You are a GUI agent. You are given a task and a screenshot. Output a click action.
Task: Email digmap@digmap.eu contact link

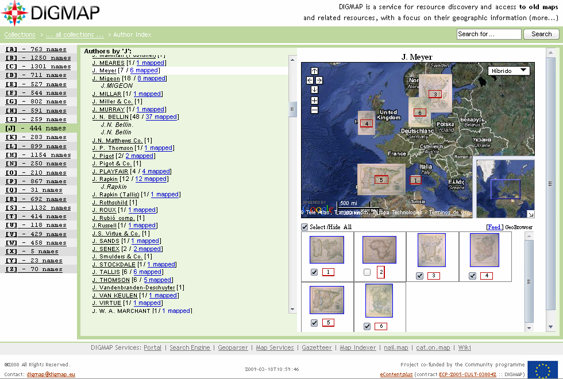51,374
